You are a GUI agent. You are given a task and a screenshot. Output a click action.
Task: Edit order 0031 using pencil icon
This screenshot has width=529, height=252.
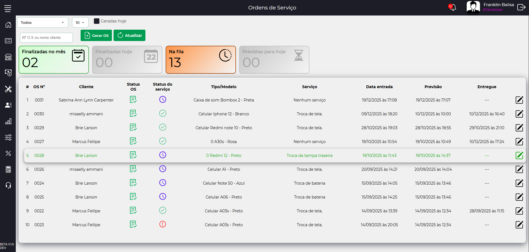click(x=519, y=100)
